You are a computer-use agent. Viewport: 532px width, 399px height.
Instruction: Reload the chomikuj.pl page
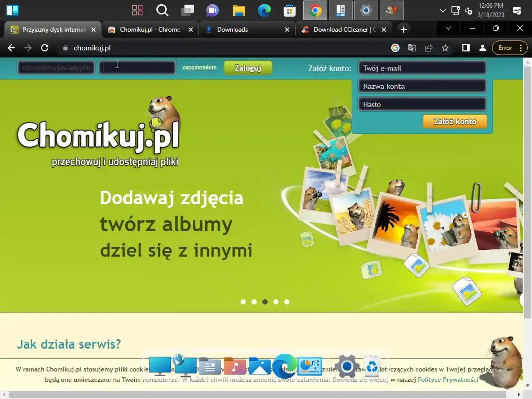pos(45,48)
